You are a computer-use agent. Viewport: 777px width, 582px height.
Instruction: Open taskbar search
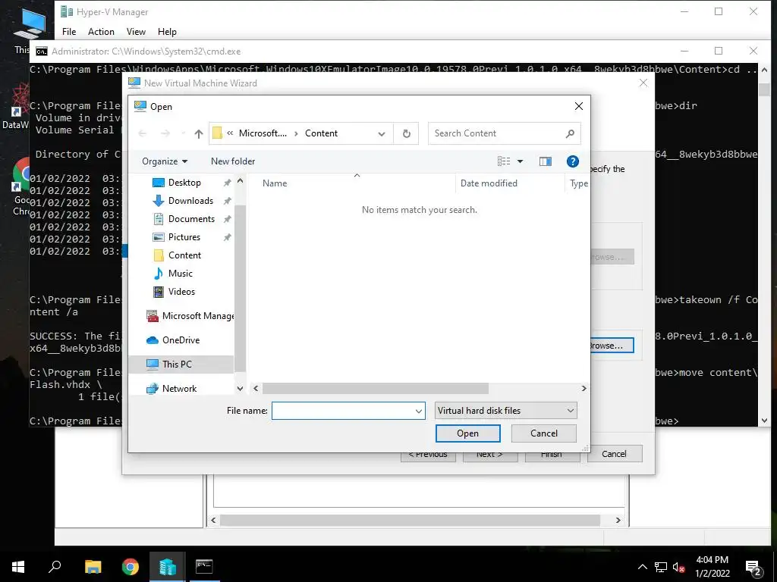[x=55, y=567]
